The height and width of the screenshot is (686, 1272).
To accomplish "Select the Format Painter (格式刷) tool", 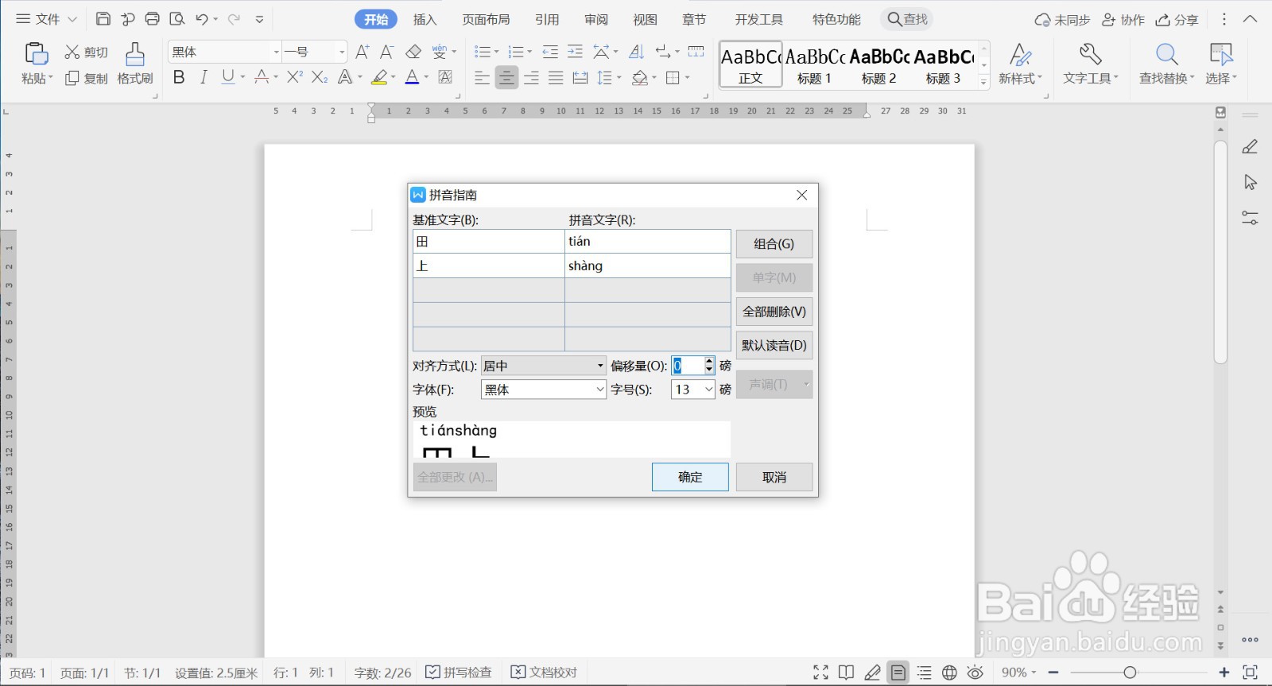I will [135, 64].
